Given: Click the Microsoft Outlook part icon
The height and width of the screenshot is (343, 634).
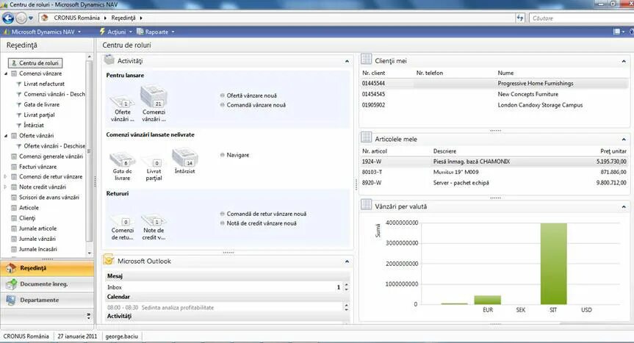Looking at the screenshot, I should click(x=109, y=260).
